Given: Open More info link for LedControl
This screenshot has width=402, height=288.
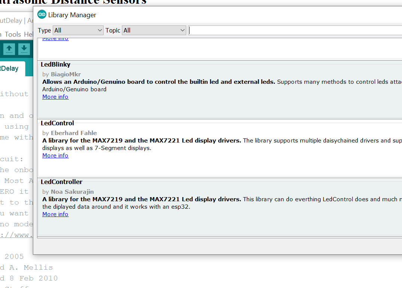Looking at the screenshot, I should [x=55, y=156].
